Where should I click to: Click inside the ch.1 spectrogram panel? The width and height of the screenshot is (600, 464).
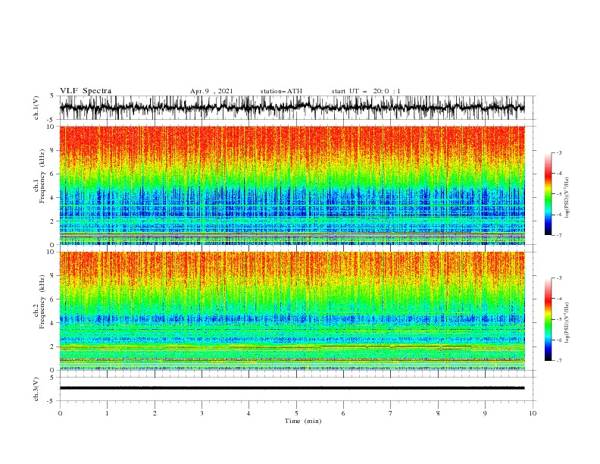point(292,185)
